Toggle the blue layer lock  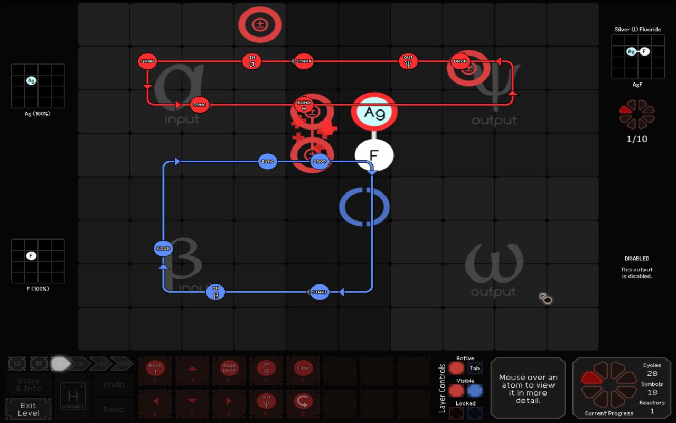[x=475, y=413]
